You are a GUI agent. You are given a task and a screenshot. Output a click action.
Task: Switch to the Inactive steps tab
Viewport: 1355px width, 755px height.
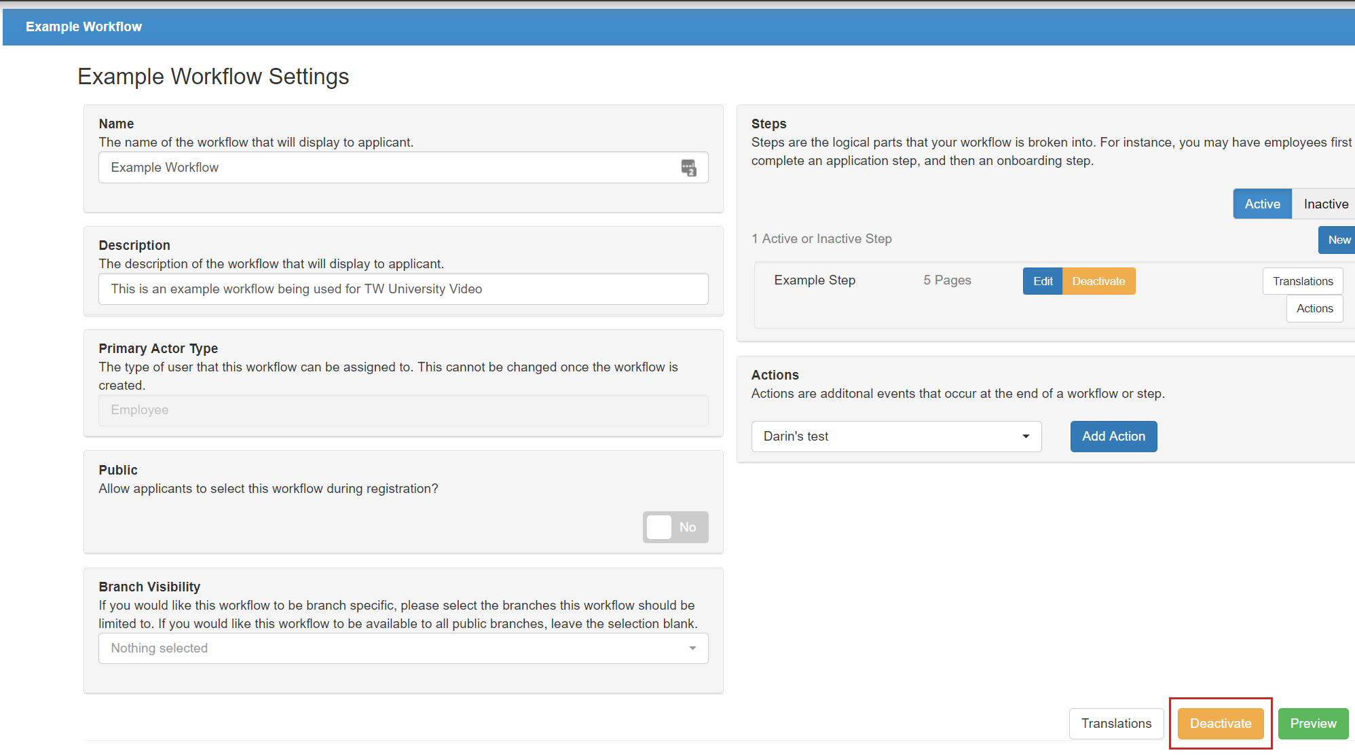pyautogui.click(x=1325, y=204)
